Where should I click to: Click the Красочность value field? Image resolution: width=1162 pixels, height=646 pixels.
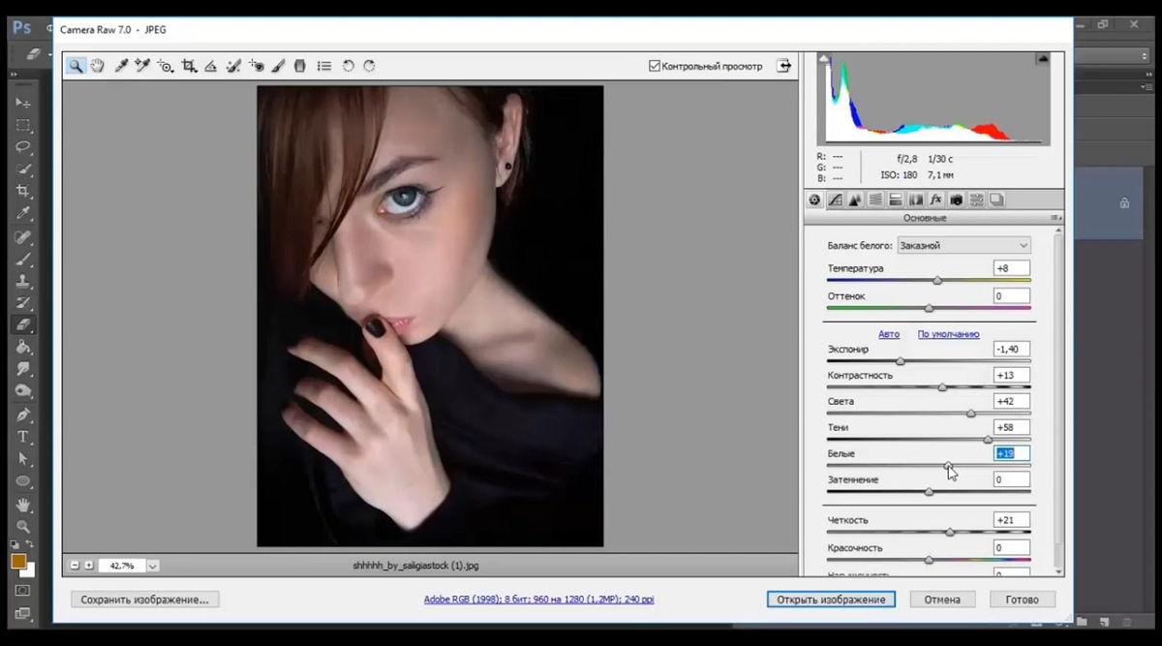(x=1012, y=547)
